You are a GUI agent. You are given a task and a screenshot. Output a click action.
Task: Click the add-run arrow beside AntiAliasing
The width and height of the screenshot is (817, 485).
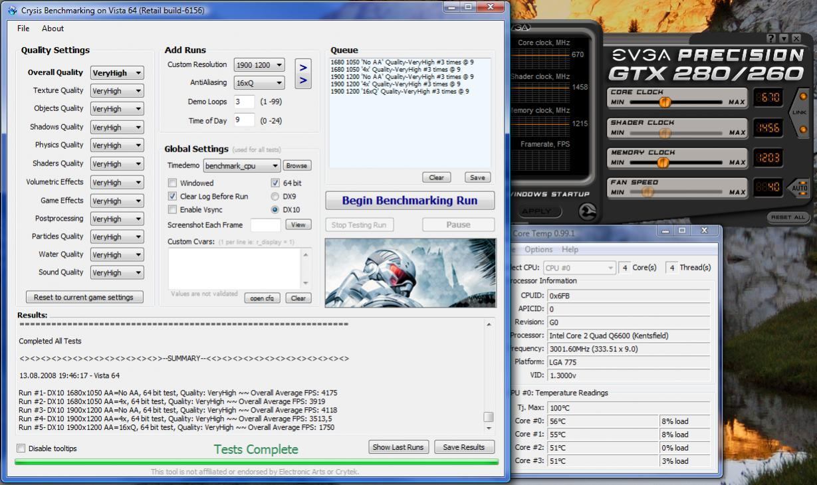pos(303,81)
